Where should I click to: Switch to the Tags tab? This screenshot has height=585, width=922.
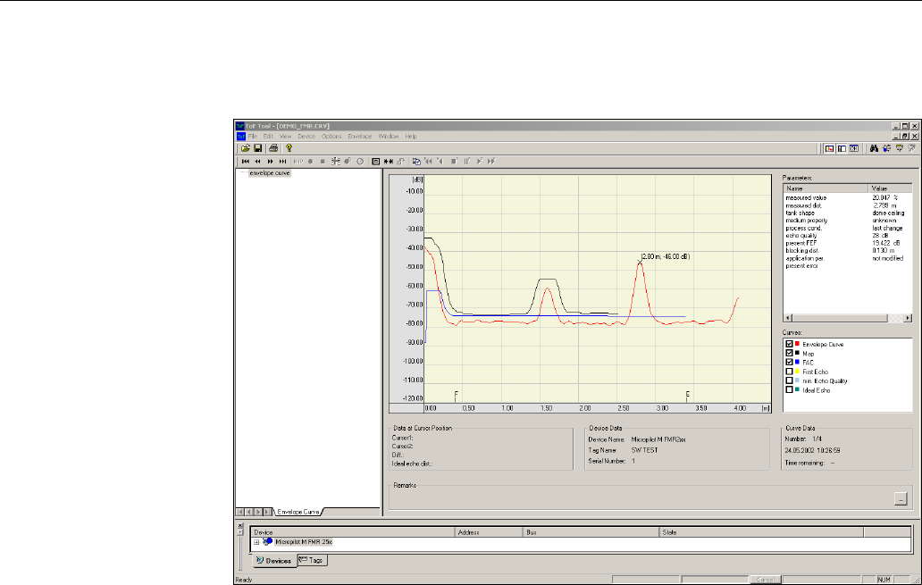(x=312, y=560)
